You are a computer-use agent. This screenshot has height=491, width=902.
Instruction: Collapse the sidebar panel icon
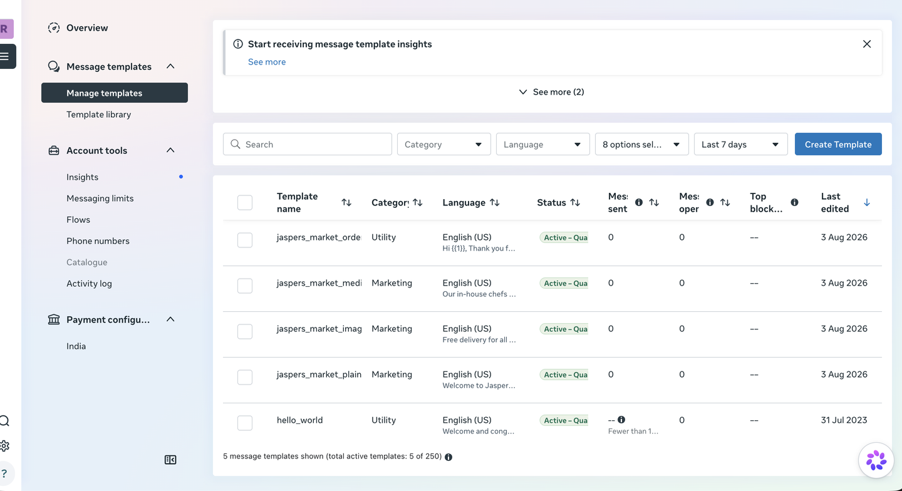click(170, 460)
